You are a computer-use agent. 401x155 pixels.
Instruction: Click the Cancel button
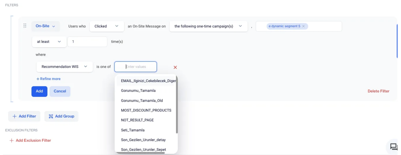(60, 91)
